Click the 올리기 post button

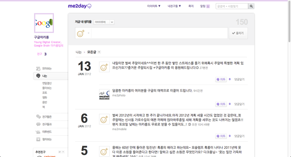point(238,33)
